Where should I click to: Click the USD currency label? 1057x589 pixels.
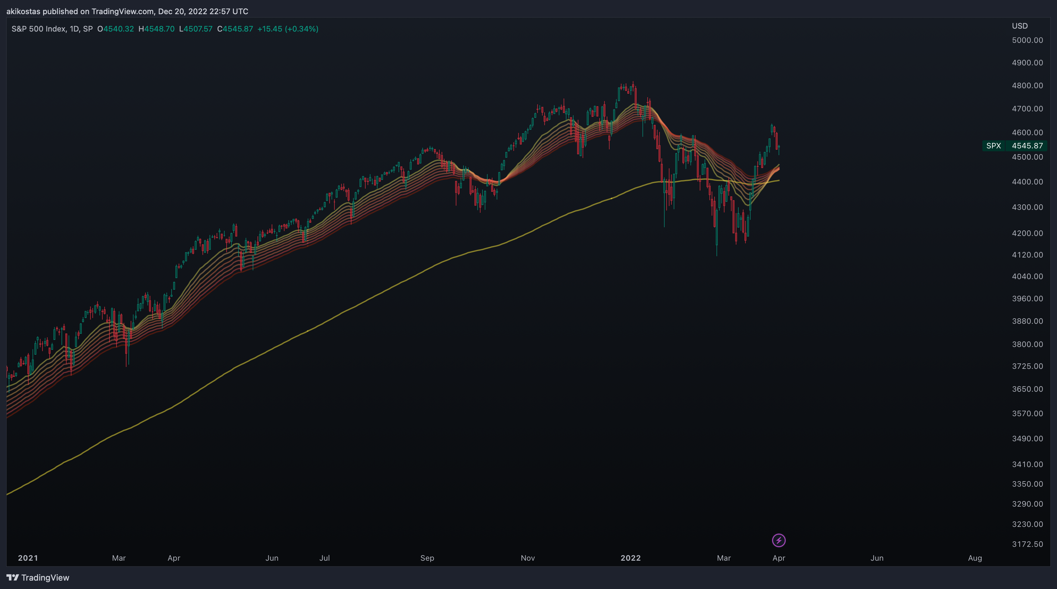pos(1020,26)
